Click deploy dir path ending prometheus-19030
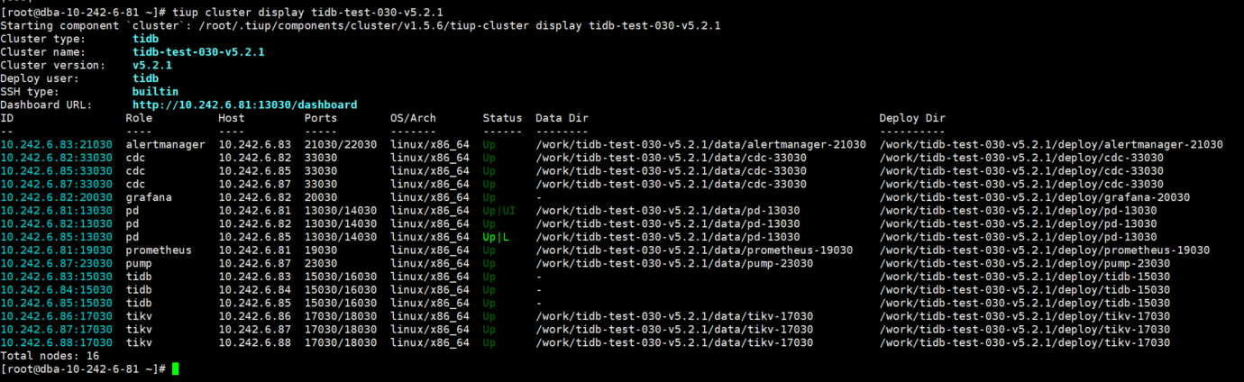 (x=1045, y=250)
